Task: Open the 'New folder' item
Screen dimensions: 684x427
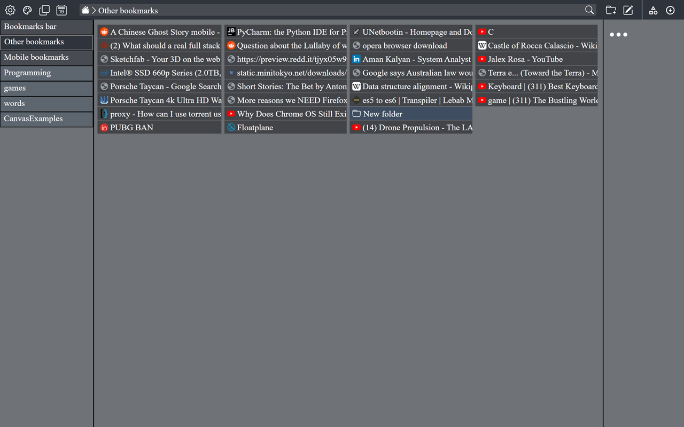Action: [x=411, y=114]
